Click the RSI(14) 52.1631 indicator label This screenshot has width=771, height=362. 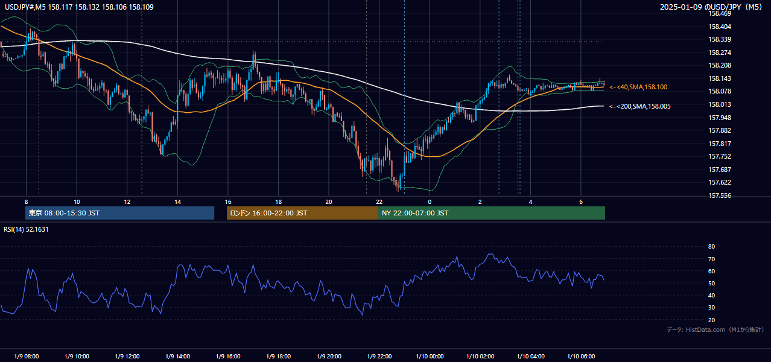[26, 229]
